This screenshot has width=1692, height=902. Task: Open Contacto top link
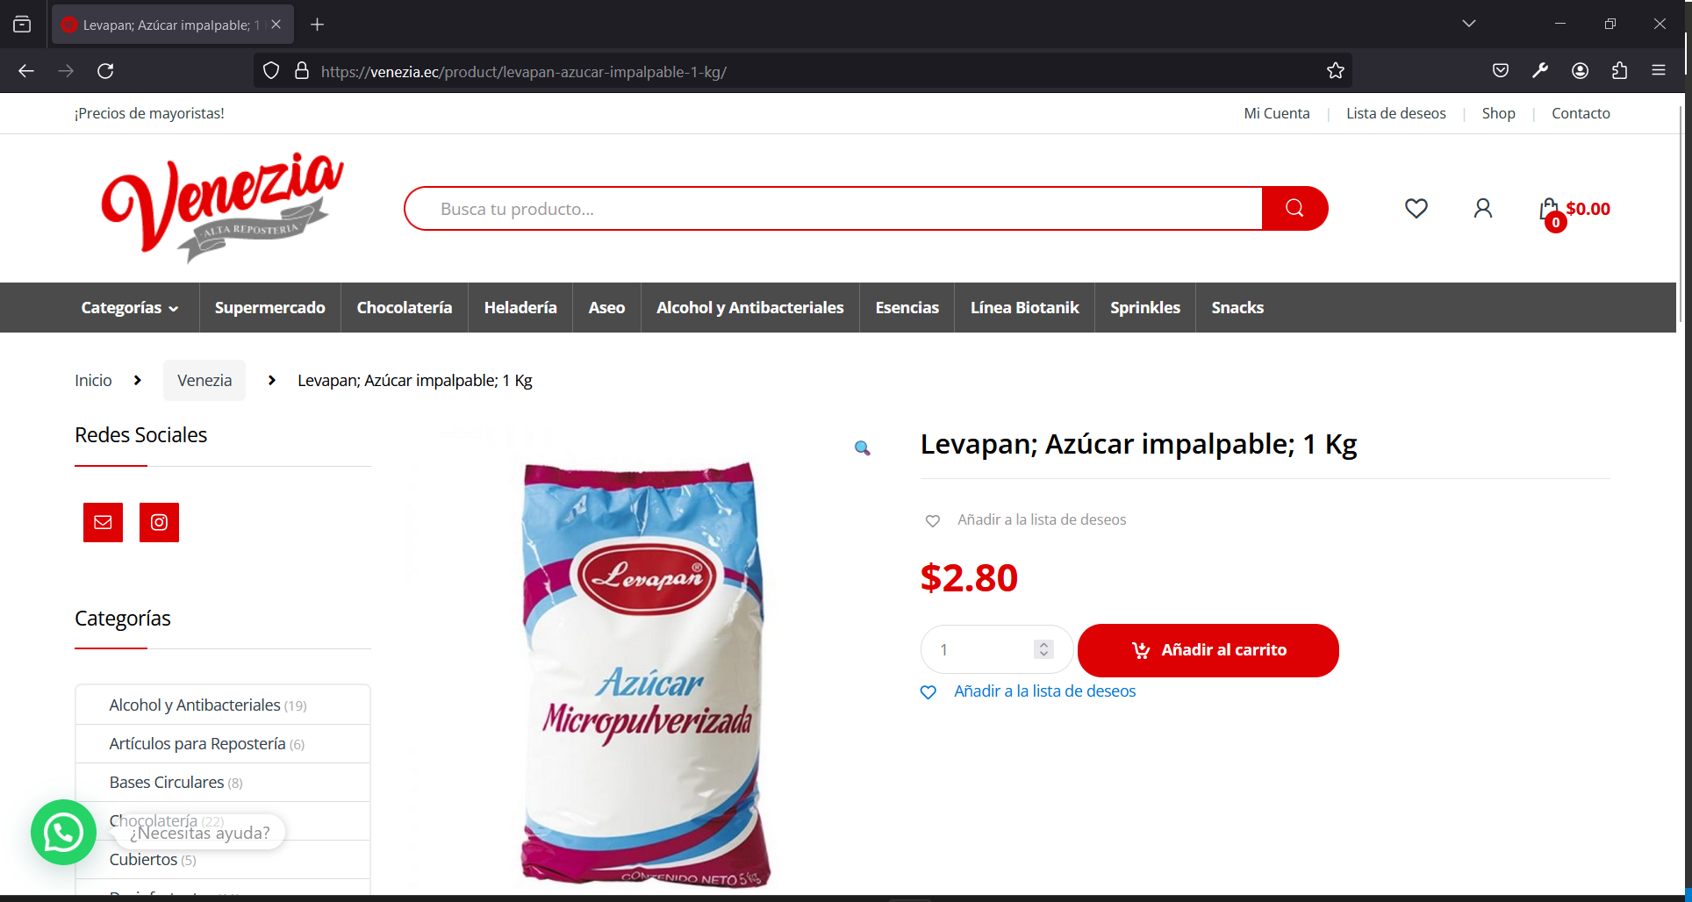point(1581,113)
